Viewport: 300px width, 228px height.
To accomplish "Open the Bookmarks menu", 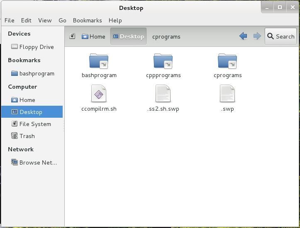I will pyautogui.click(x=88, y=20).
